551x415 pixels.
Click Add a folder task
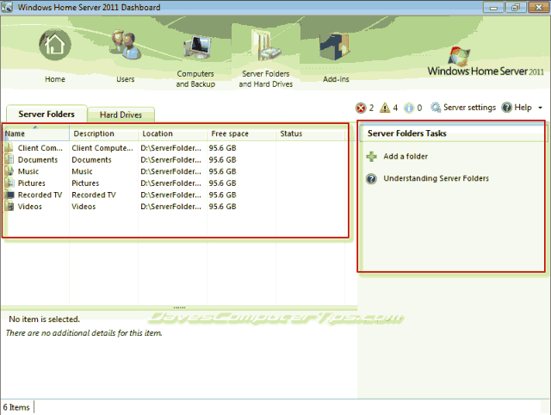tap(405, 157)
